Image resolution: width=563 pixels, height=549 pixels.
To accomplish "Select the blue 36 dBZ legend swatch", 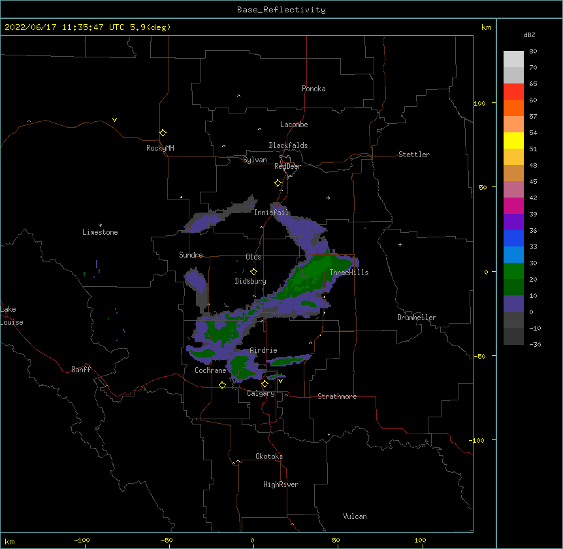I will [x=513, y=238].
